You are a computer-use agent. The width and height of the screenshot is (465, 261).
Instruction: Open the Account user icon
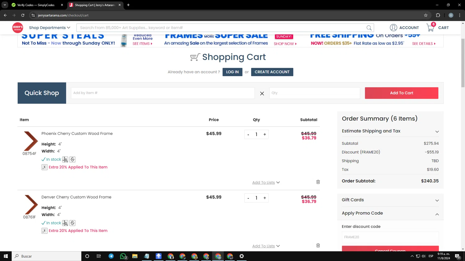point(393,28)
